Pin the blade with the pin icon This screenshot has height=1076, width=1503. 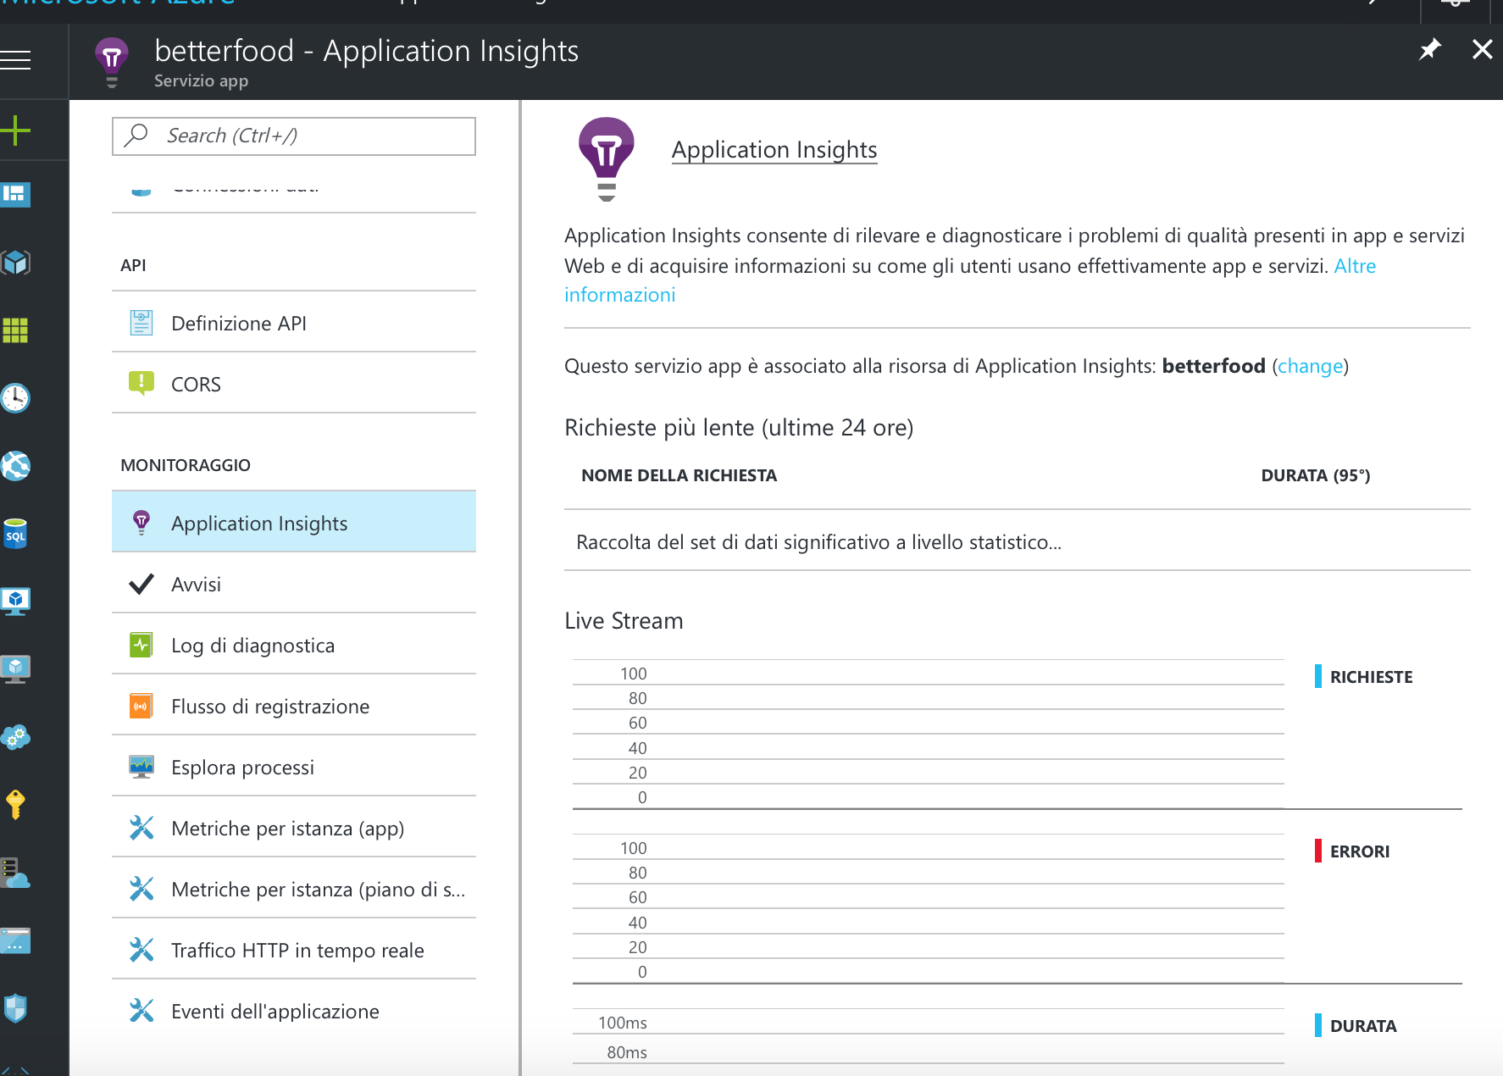[x=1430, y=49]
